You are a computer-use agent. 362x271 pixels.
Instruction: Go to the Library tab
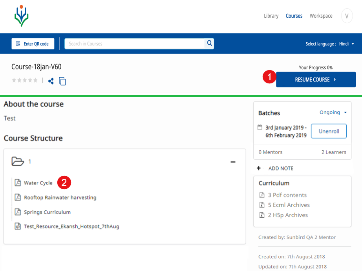click(x=271, y=16)
